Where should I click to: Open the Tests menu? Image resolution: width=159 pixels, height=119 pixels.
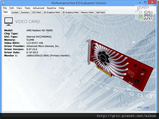pyautogui.click(x=27, y=8)
